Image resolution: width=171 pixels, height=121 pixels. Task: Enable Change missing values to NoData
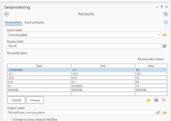9,119
